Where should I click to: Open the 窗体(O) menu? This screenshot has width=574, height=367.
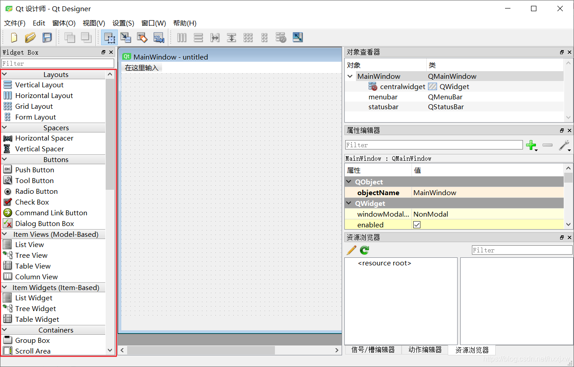64,23
